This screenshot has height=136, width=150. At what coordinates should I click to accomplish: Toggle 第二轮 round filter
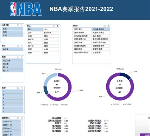tap(12, 71)
